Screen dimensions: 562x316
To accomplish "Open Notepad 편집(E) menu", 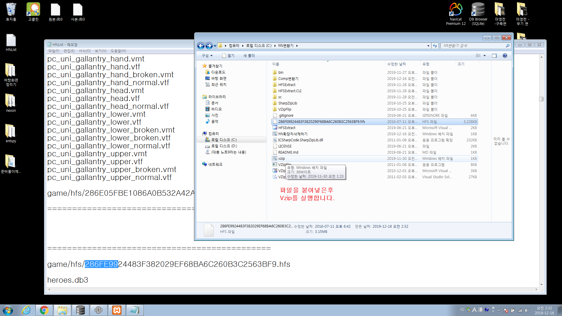I will coord(69,51).
